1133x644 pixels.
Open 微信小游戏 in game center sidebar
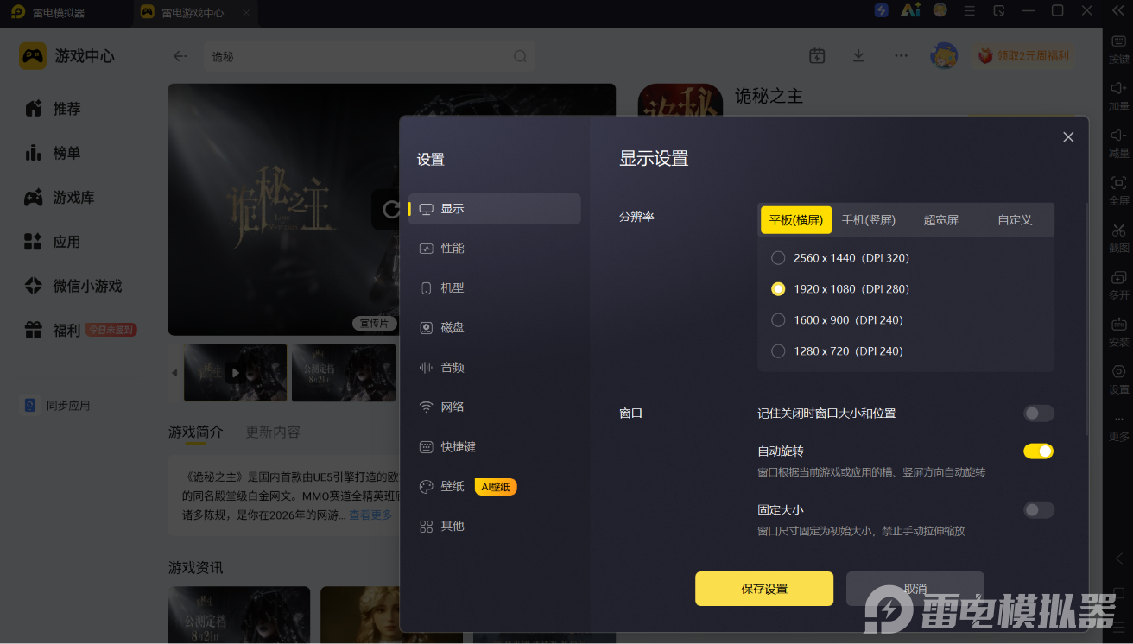point(73,286)
